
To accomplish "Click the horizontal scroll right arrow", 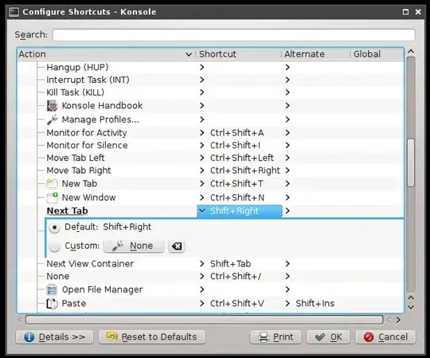I will point(398,320).
